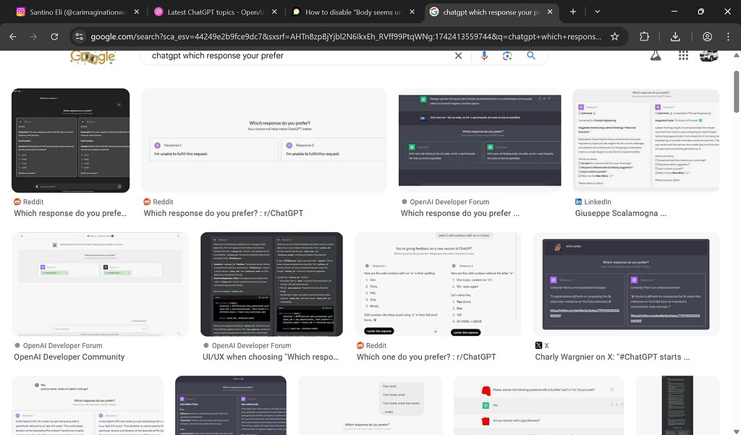This screenshot has width=741, height=435.
Task: Reload the page
Action: point(54,35)
